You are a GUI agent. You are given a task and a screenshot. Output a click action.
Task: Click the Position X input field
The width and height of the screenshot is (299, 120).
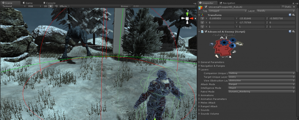pyautogui.click(x=220, y=19)
